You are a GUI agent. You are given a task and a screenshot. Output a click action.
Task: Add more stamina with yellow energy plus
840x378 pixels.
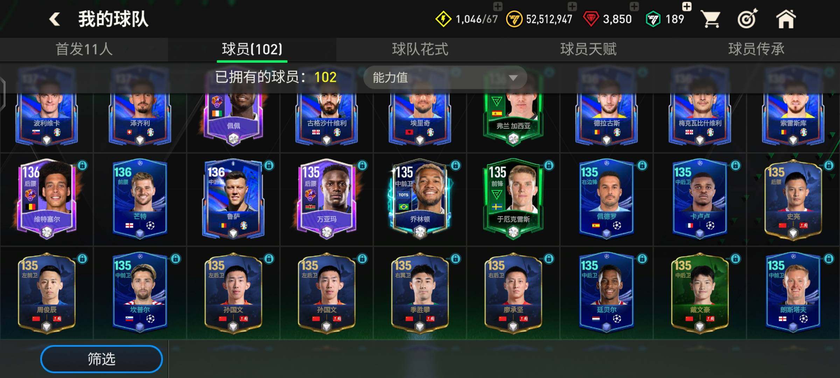(498, 6)
